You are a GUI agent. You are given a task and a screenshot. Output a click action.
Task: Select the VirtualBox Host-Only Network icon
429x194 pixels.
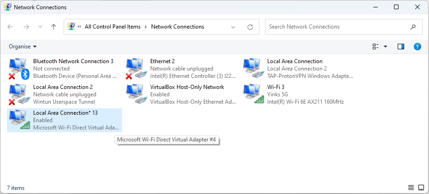pos(135,94)
